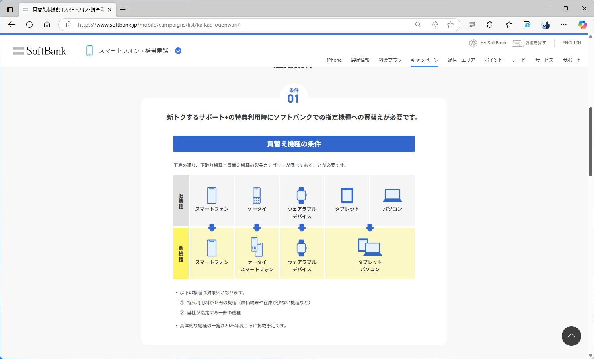Screen dimensions: 594x359
Task: Open Favorites list icon
Action: [509, 25]
